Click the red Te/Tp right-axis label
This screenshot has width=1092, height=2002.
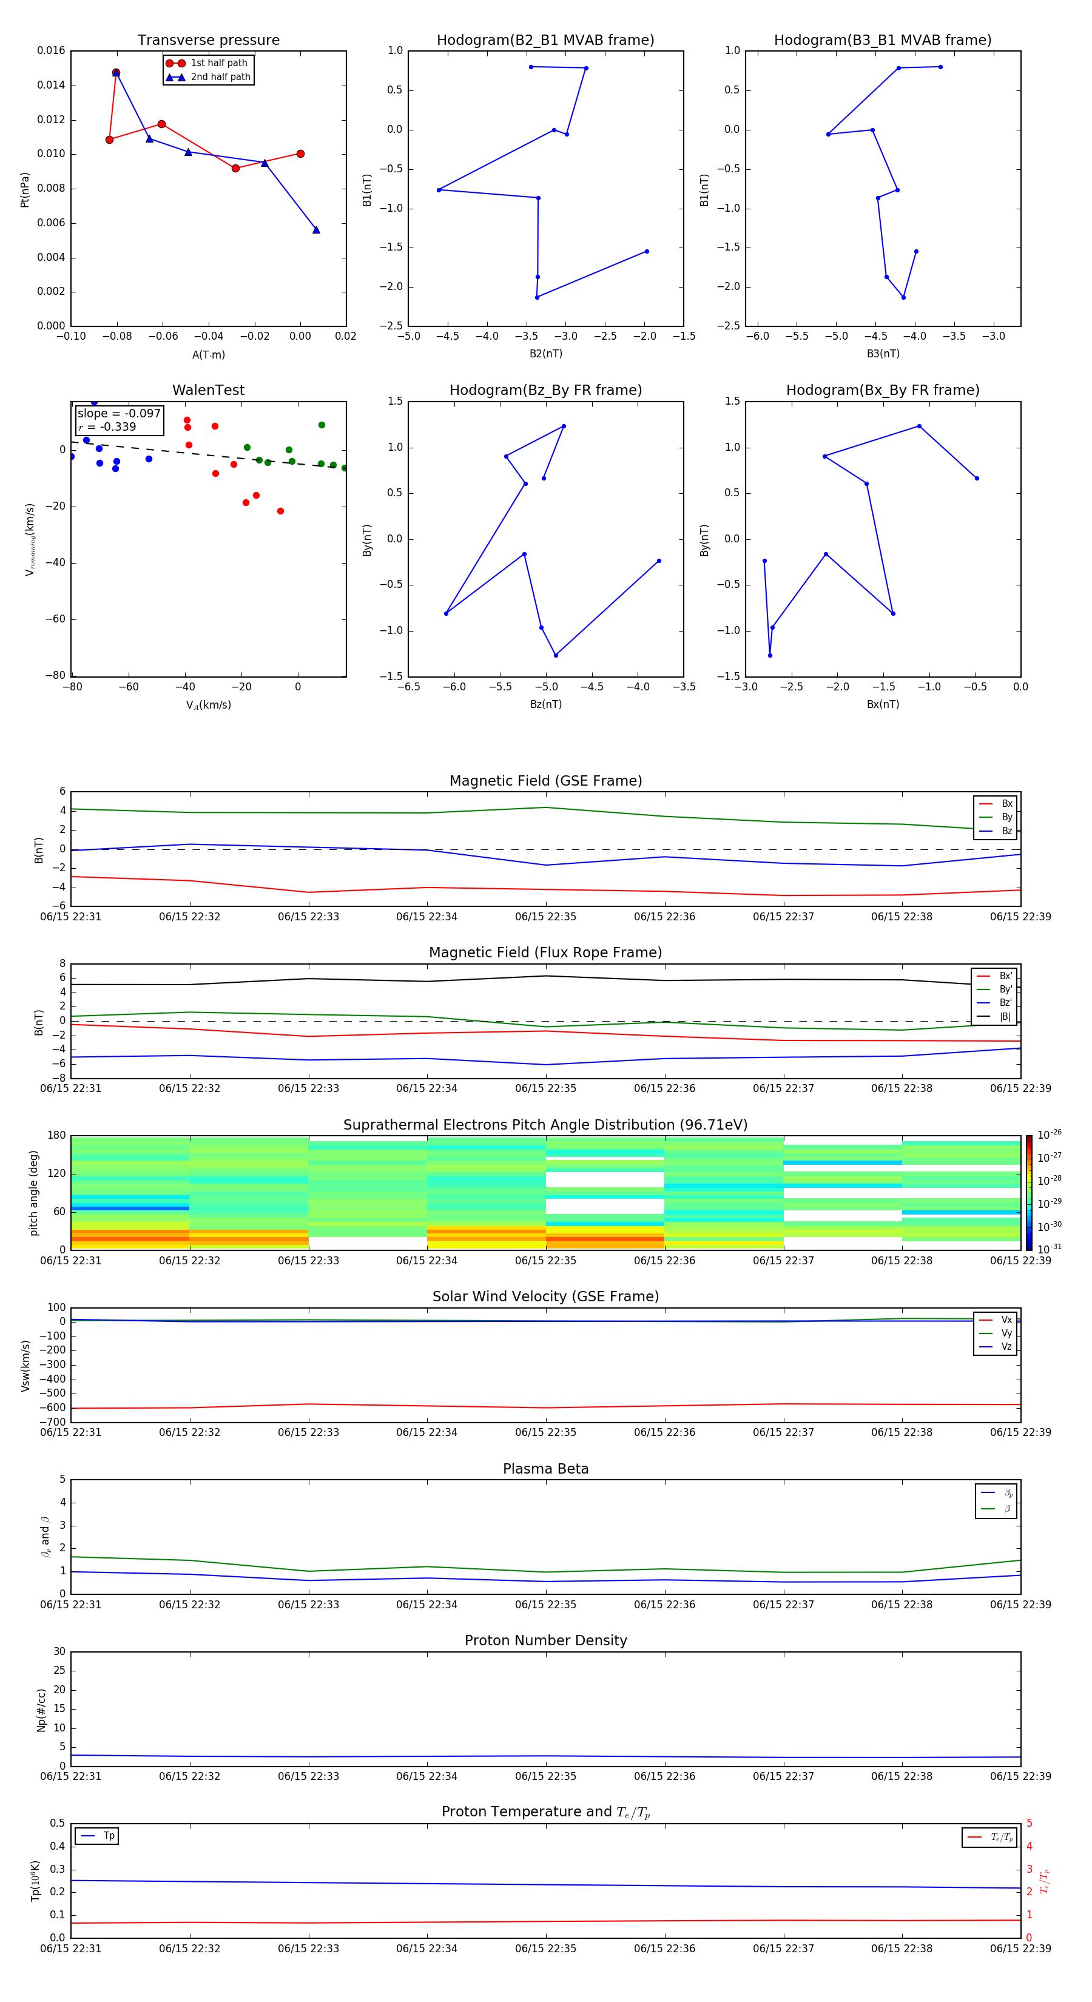(x=1045, y=1881)
